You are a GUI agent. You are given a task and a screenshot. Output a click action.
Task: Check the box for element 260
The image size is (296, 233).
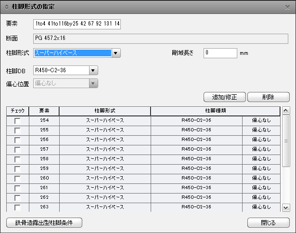coord(17,179)
